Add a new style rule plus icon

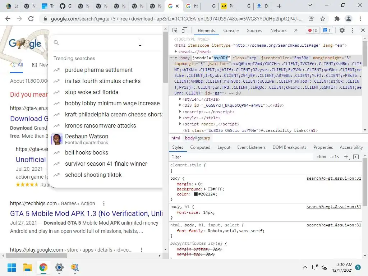[346, 157]
